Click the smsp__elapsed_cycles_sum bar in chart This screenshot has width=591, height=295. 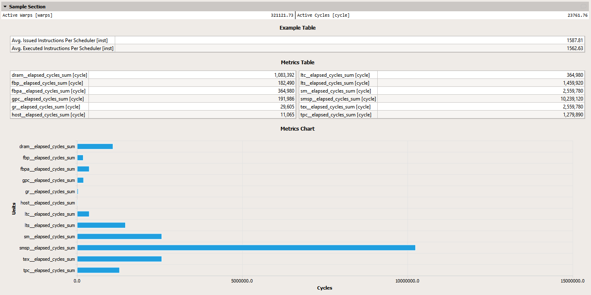pos(246,248)
